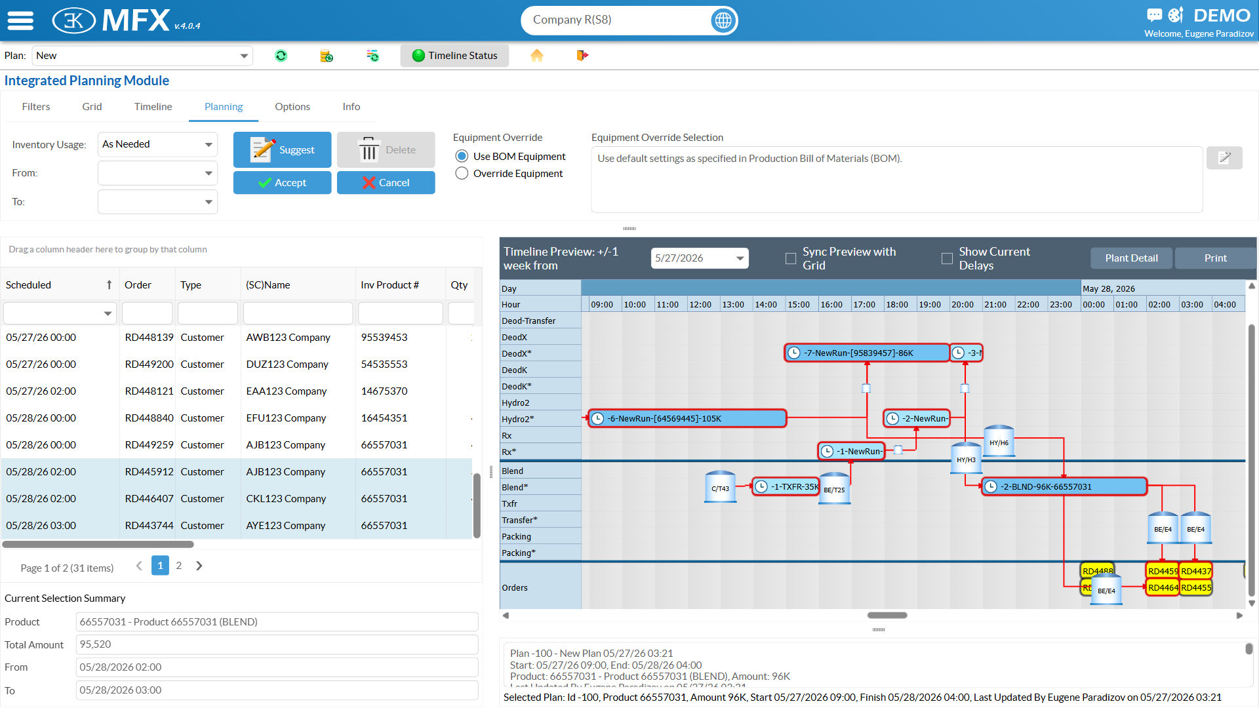Click the edit override selection pencil icon
Image resolution: width=1259 pixels, height=708 pixels.
tap(1224, 157)
